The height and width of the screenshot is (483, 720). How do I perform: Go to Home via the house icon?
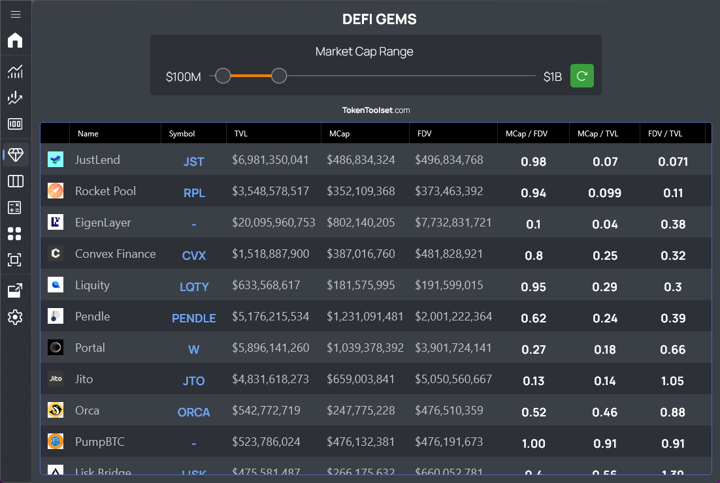click(x=15, y=40)
